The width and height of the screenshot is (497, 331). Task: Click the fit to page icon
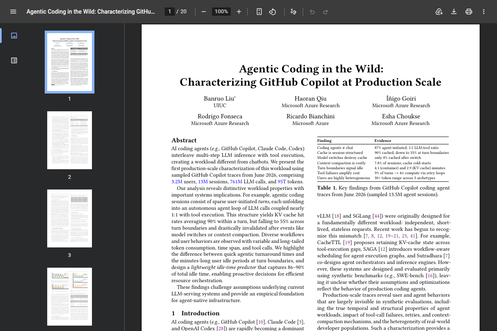(x=259, y=12)
